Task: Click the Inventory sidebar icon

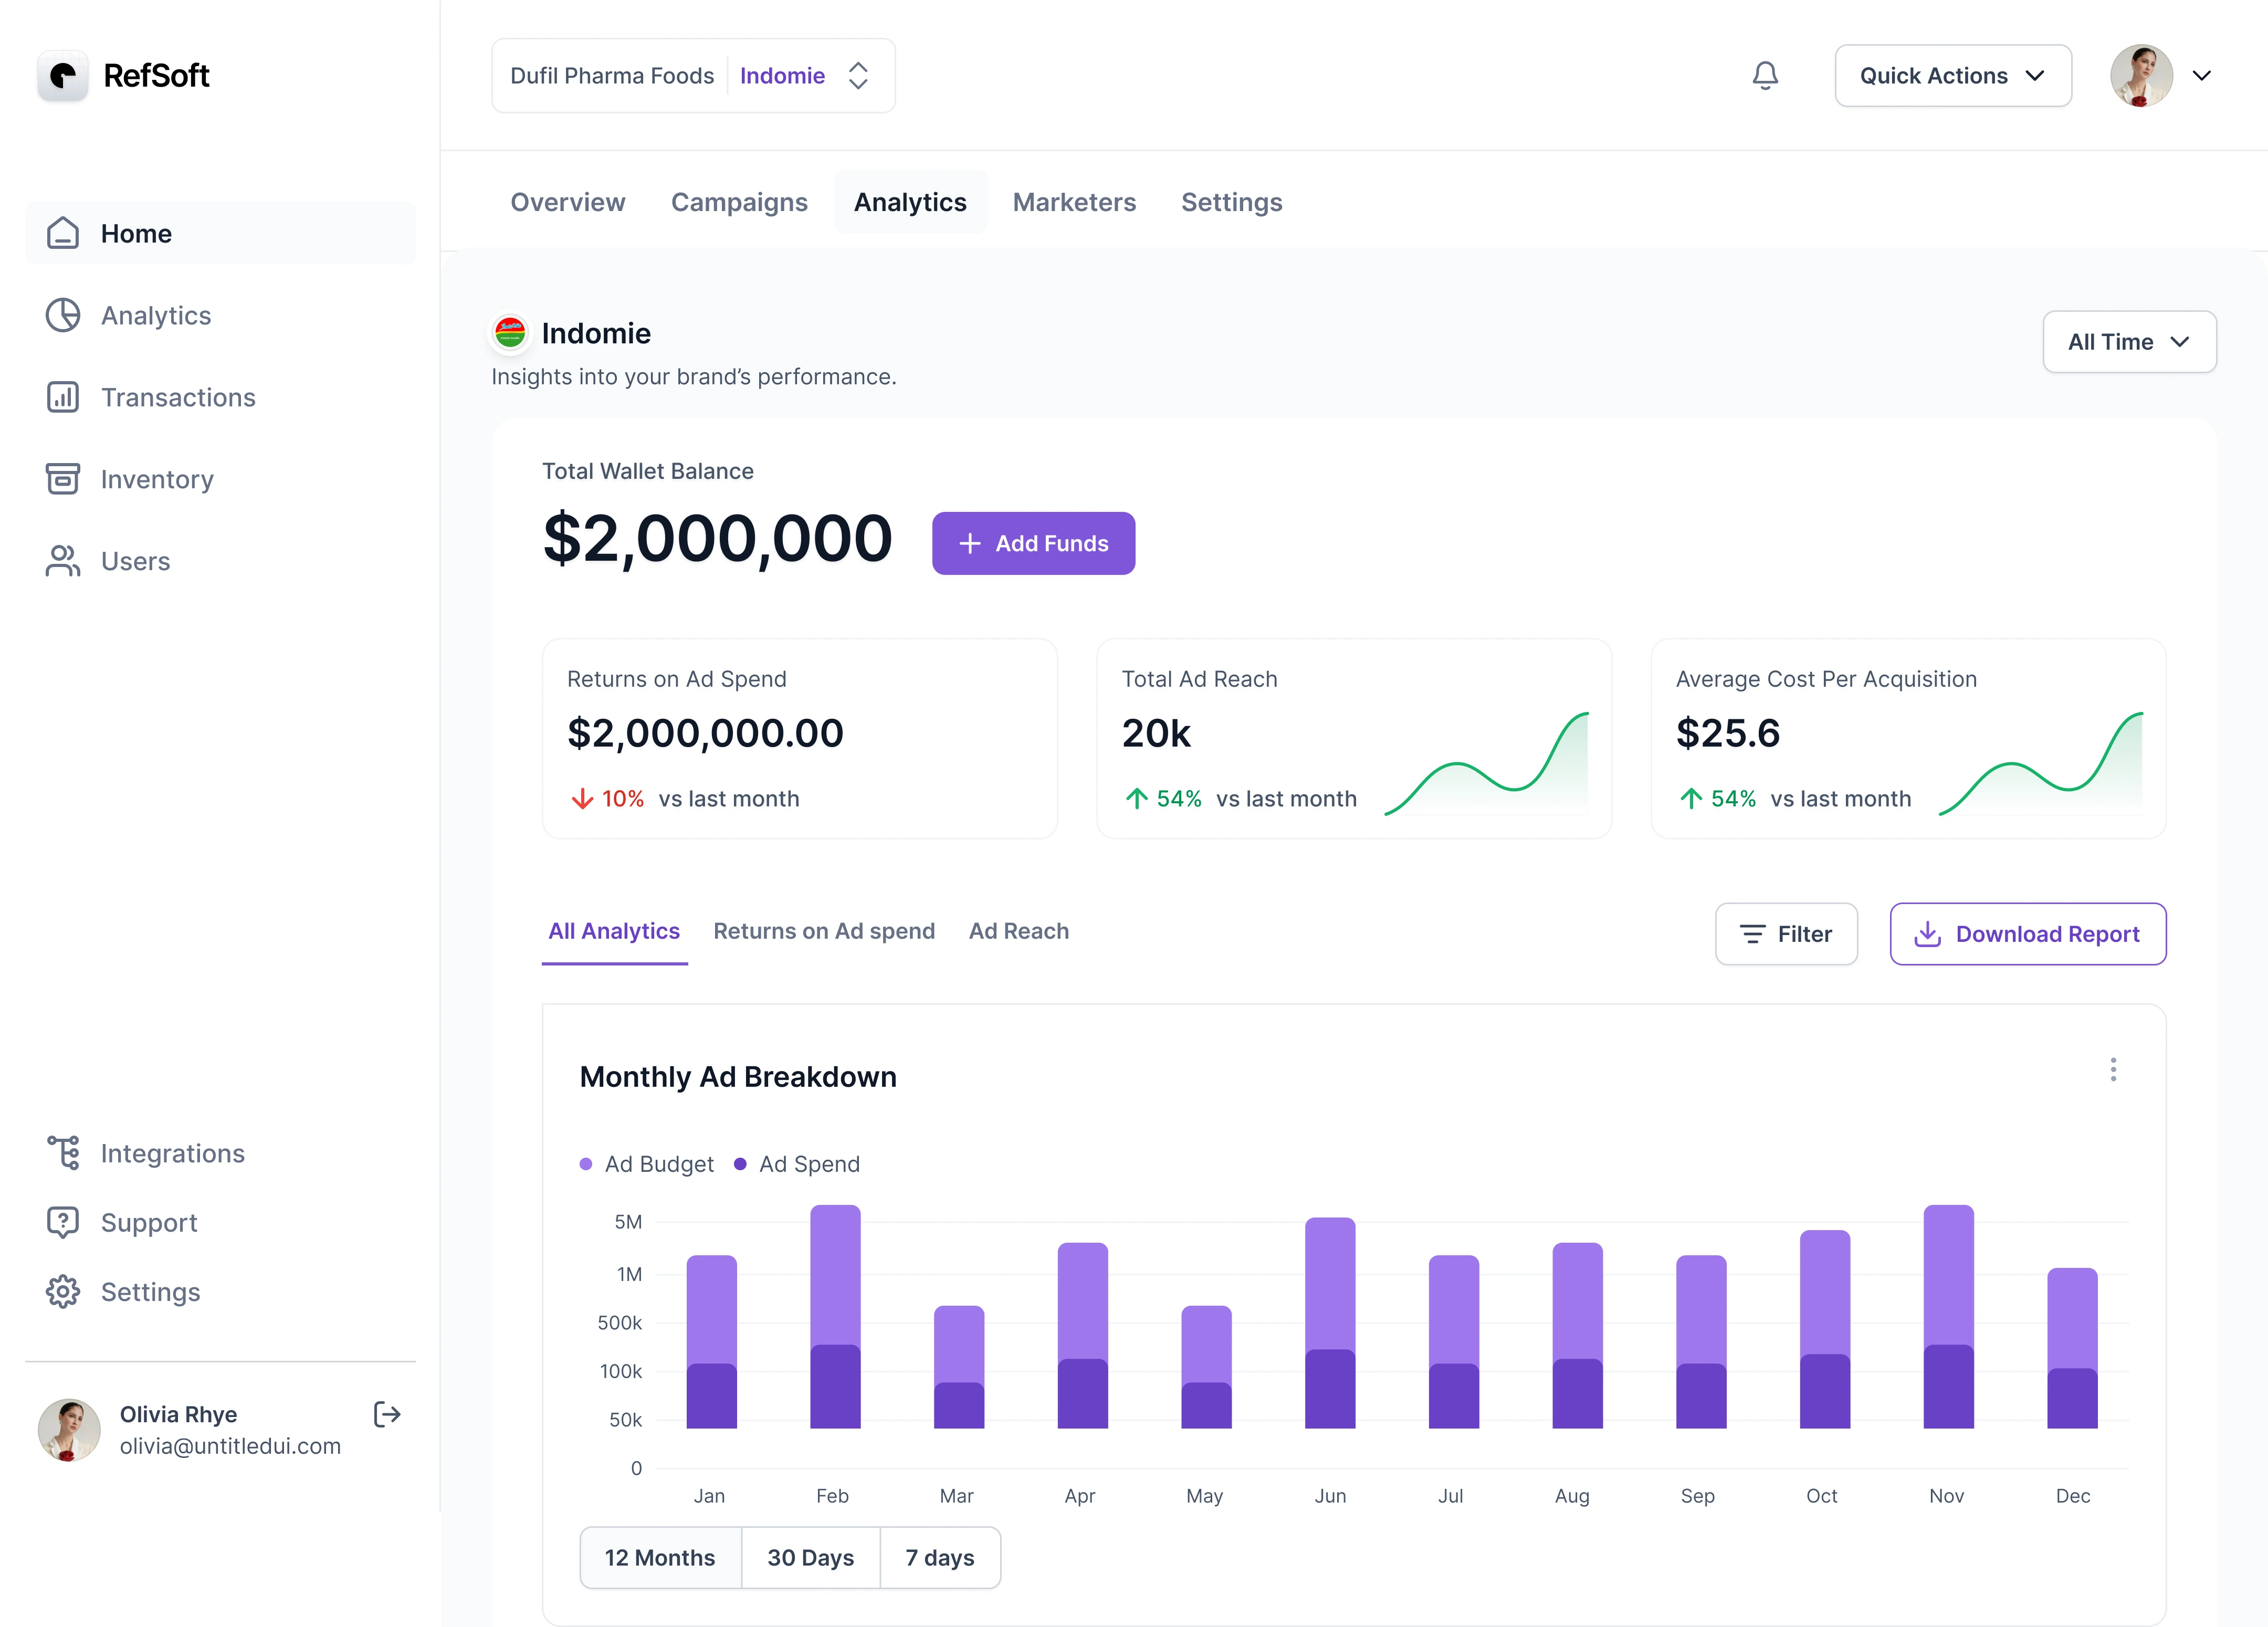Action: (63, 479)
